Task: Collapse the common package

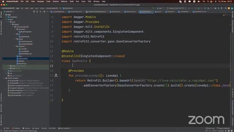Action: pyautogui.click(x=15, y=29)
